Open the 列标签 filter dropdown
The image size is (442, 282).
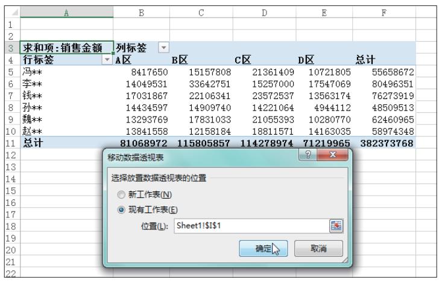(x=164, y=48)
